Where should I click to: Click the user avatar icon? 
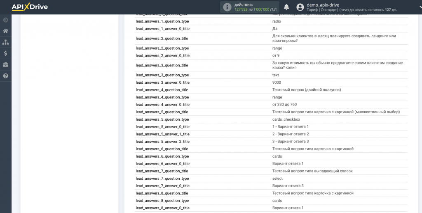click(300, 7)
